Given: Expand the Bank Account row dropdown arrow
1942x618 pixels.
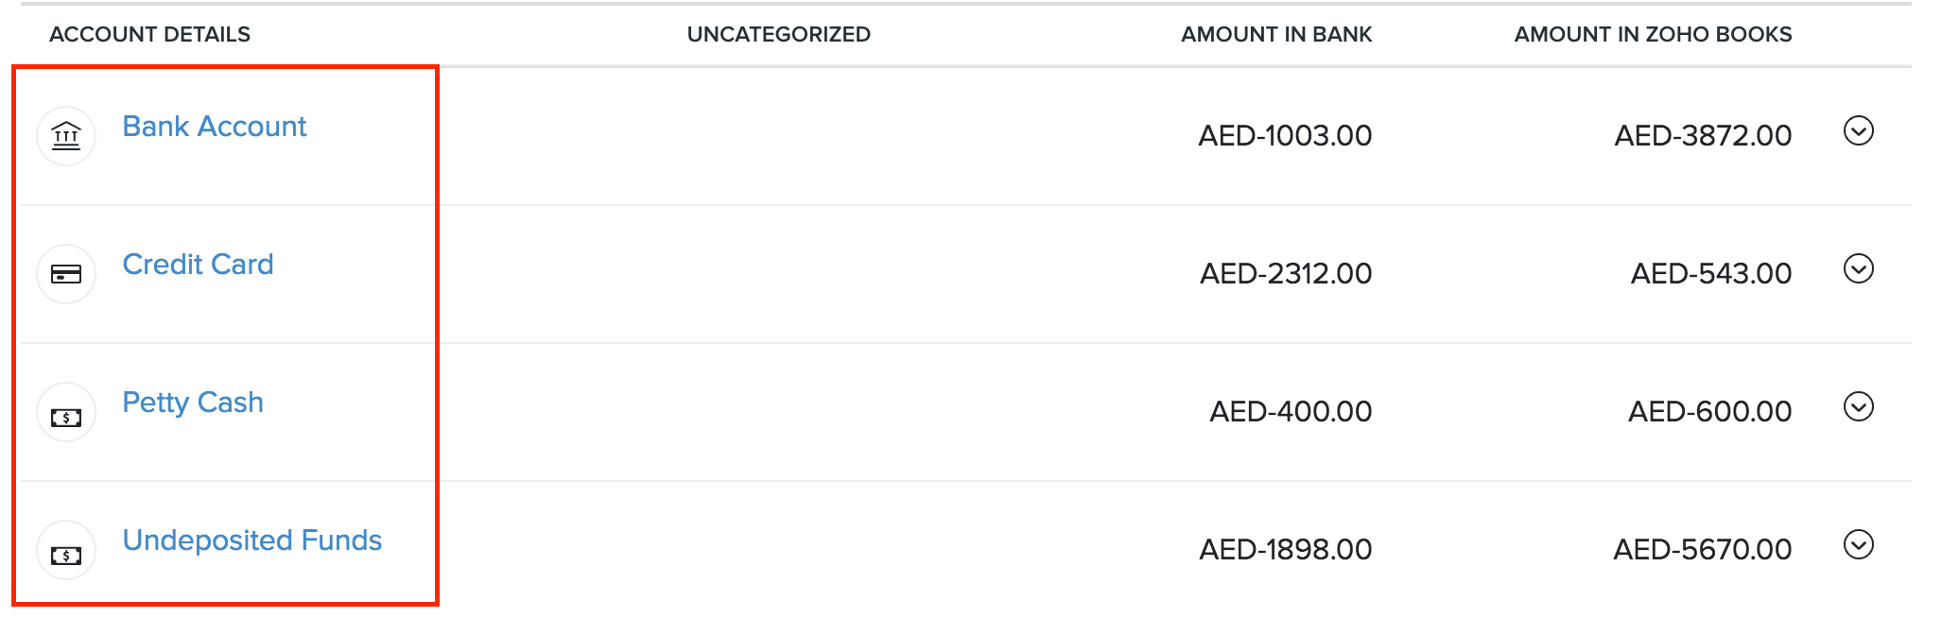Looking at the screenshot, I should 1858,130.
